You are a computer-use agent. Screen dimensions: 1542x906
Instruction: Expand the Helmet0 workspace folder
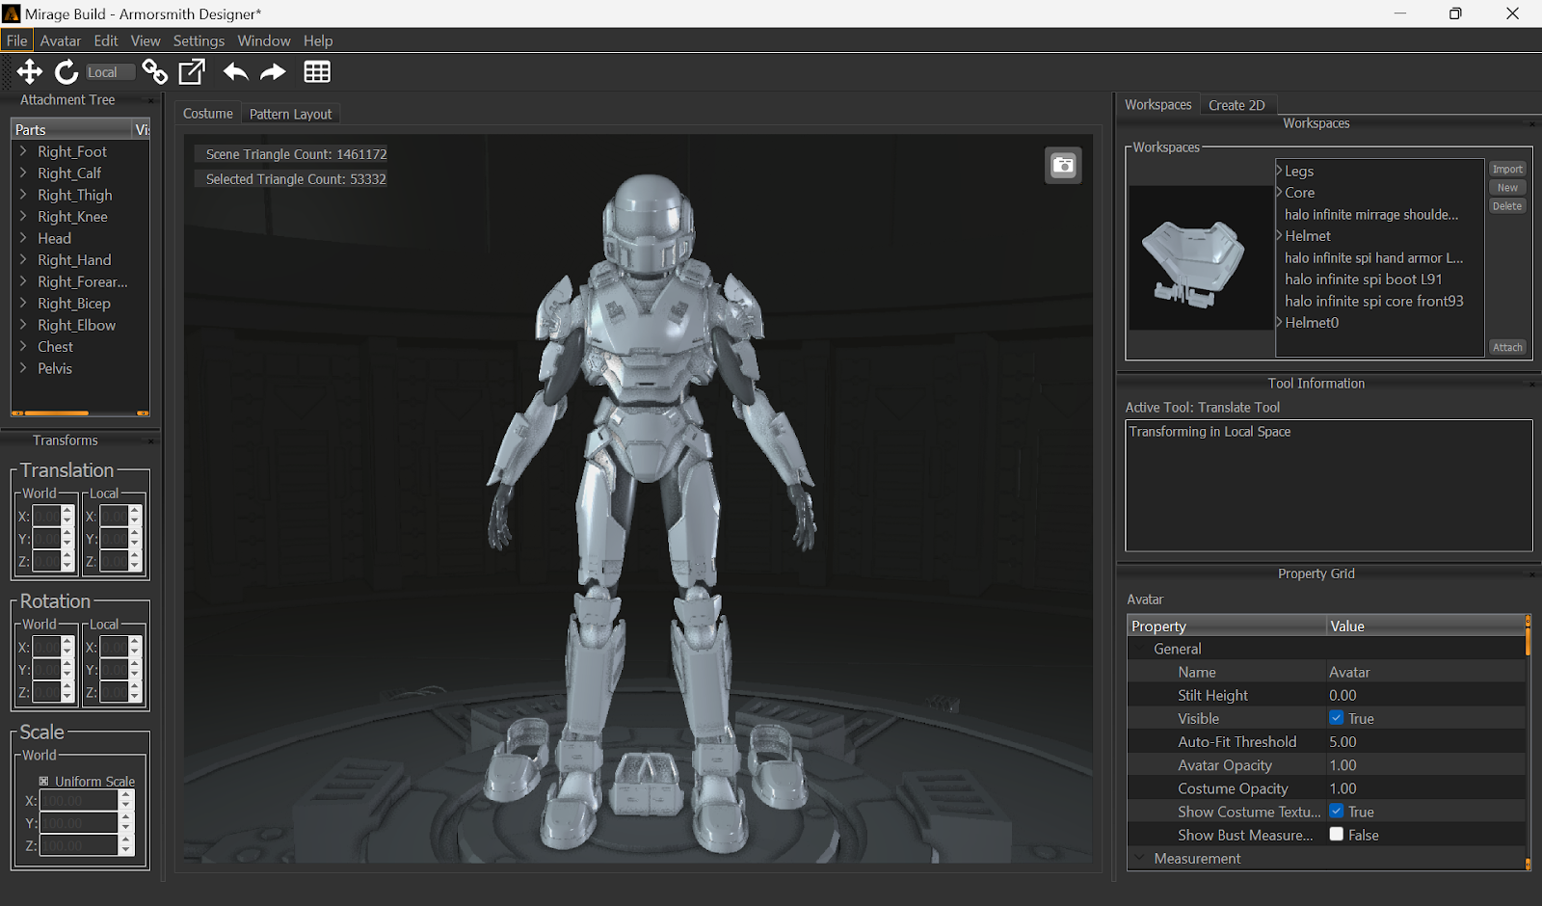click(x=1279, y=322)
